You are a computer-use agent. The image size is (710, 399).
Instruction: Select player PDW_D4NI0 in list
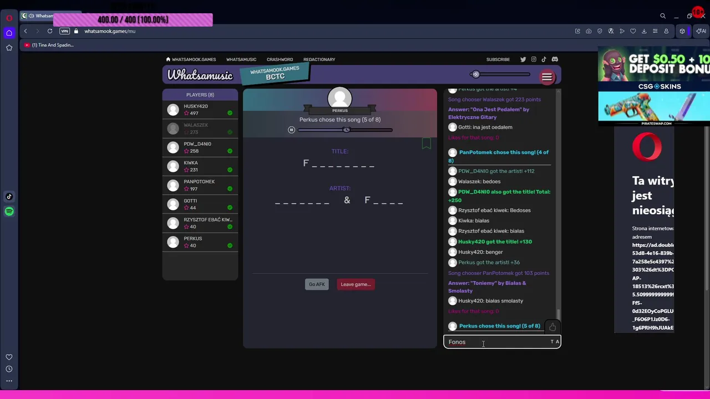point(200,147)
